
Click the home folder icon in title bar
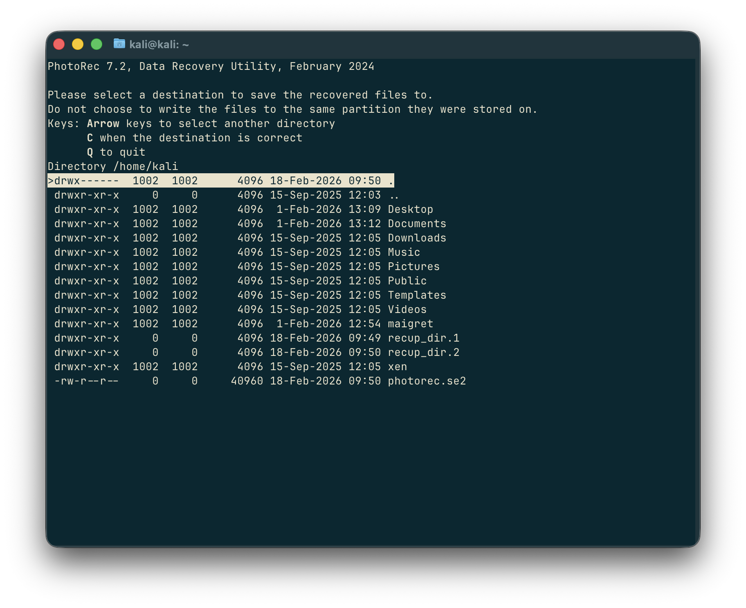point(119,44)
